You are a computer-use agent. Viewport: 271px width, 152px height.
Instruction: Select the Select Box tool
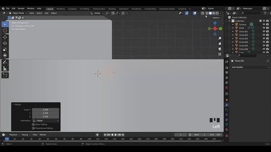point(5,24)
